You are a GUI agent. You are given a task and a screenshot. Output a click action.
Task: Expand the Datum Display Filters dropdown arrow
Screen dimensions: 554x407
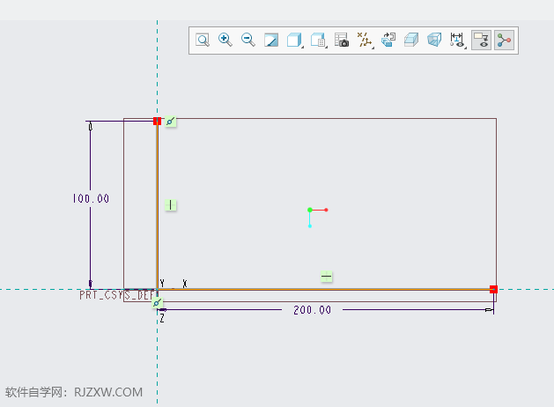[x=373, y=47]
